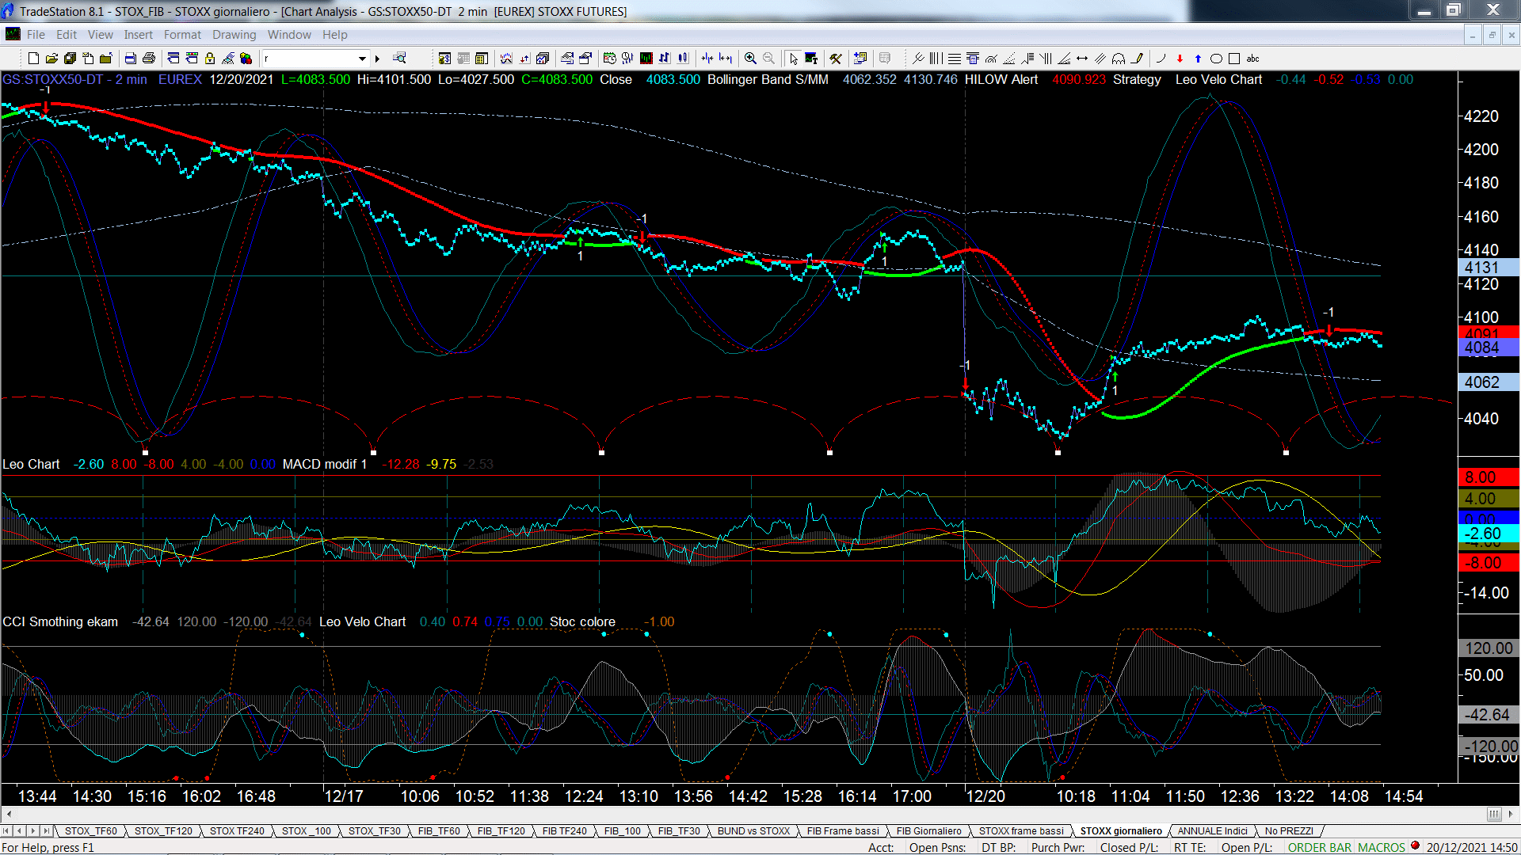Click the last-tab navigation arrow
The height and width of the screenshot is (855, 1521).
pyautogui.click(x=47, y=831)
